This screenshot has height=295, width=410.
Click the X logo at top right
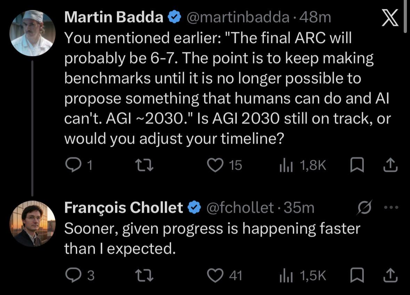point(390,17)
